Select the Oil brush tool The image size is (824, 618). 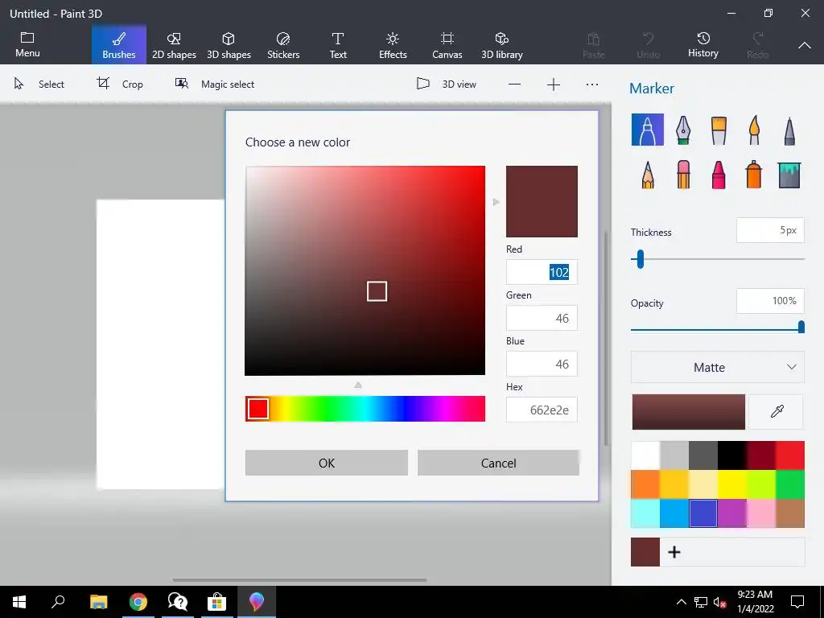pos(719,130)
